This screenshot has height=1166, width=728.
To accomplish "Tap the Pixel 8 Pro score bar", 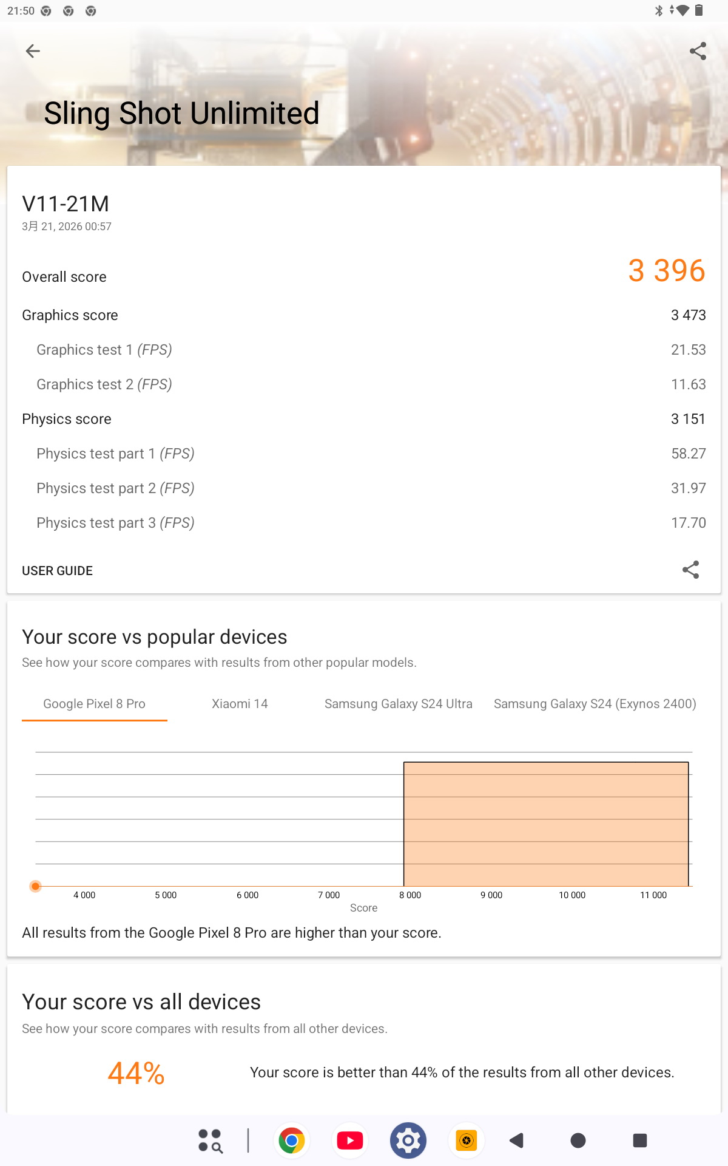I will (546, 823).
